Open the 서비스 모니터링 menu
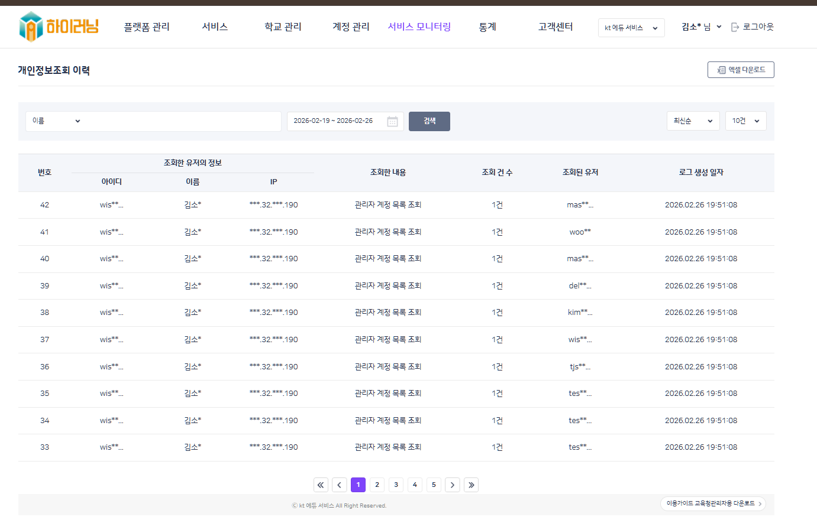This screenshot has height=520, width=817. coord(419,27)
